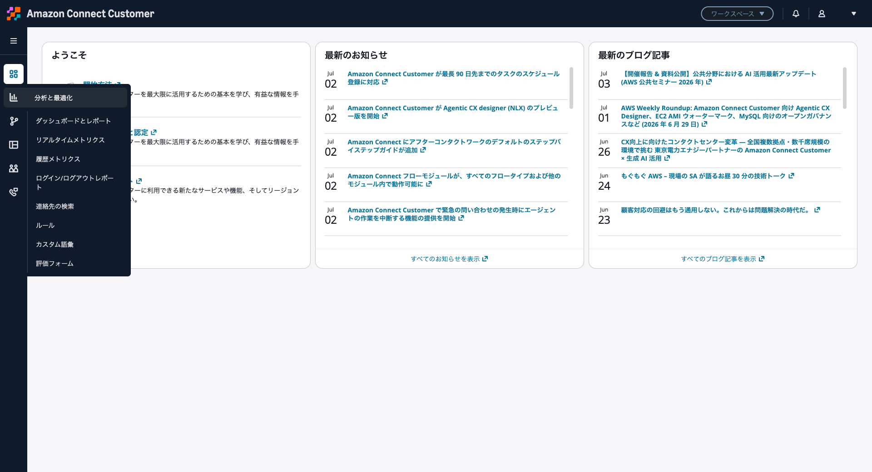The image size is (872, 472).
Task: Open 評価フォーム menu item
Action: 55,264
